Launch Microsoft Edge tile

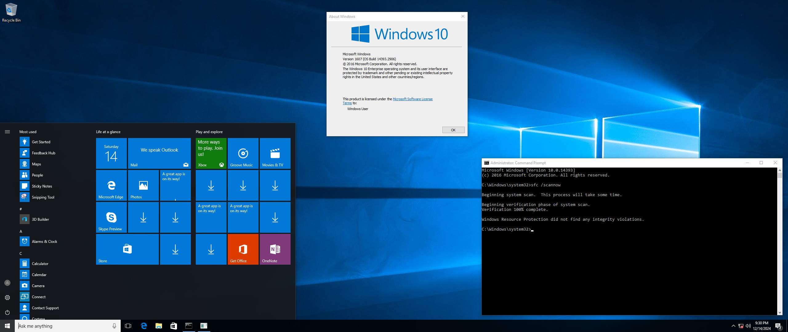coord(111,185)
